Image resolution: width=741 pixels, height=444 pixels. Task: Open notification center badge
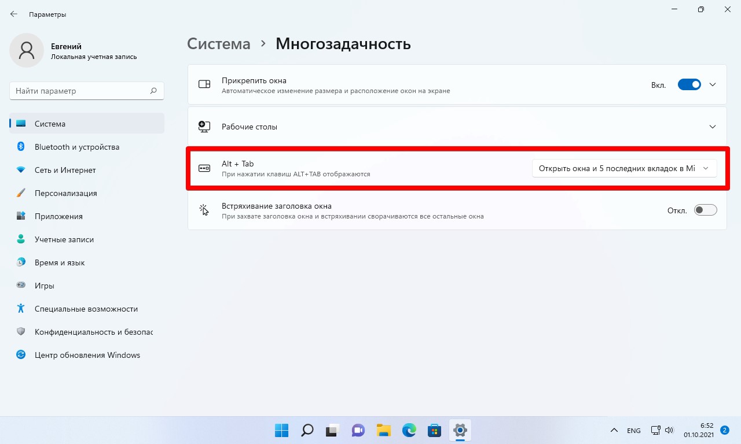tap(725, 430)
